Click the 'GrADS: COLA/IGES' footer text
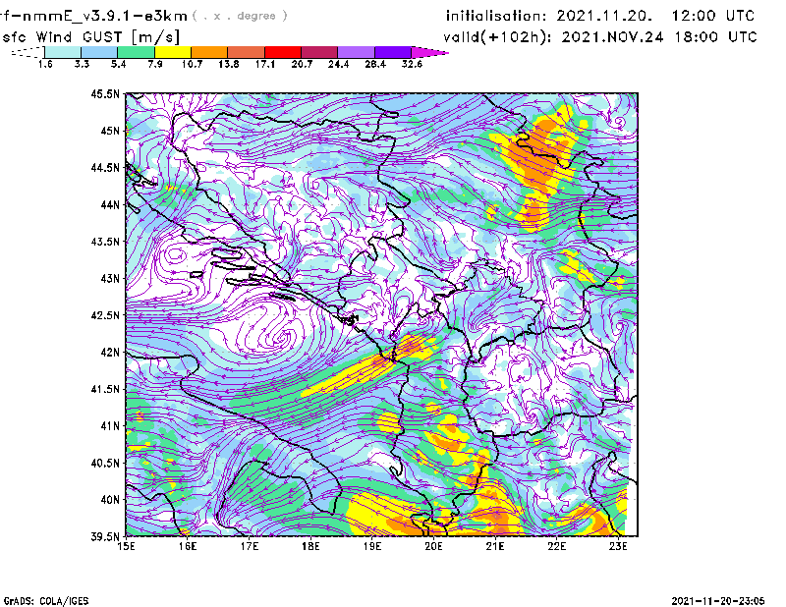Screen dimensions: 786x607 (46, 601)
